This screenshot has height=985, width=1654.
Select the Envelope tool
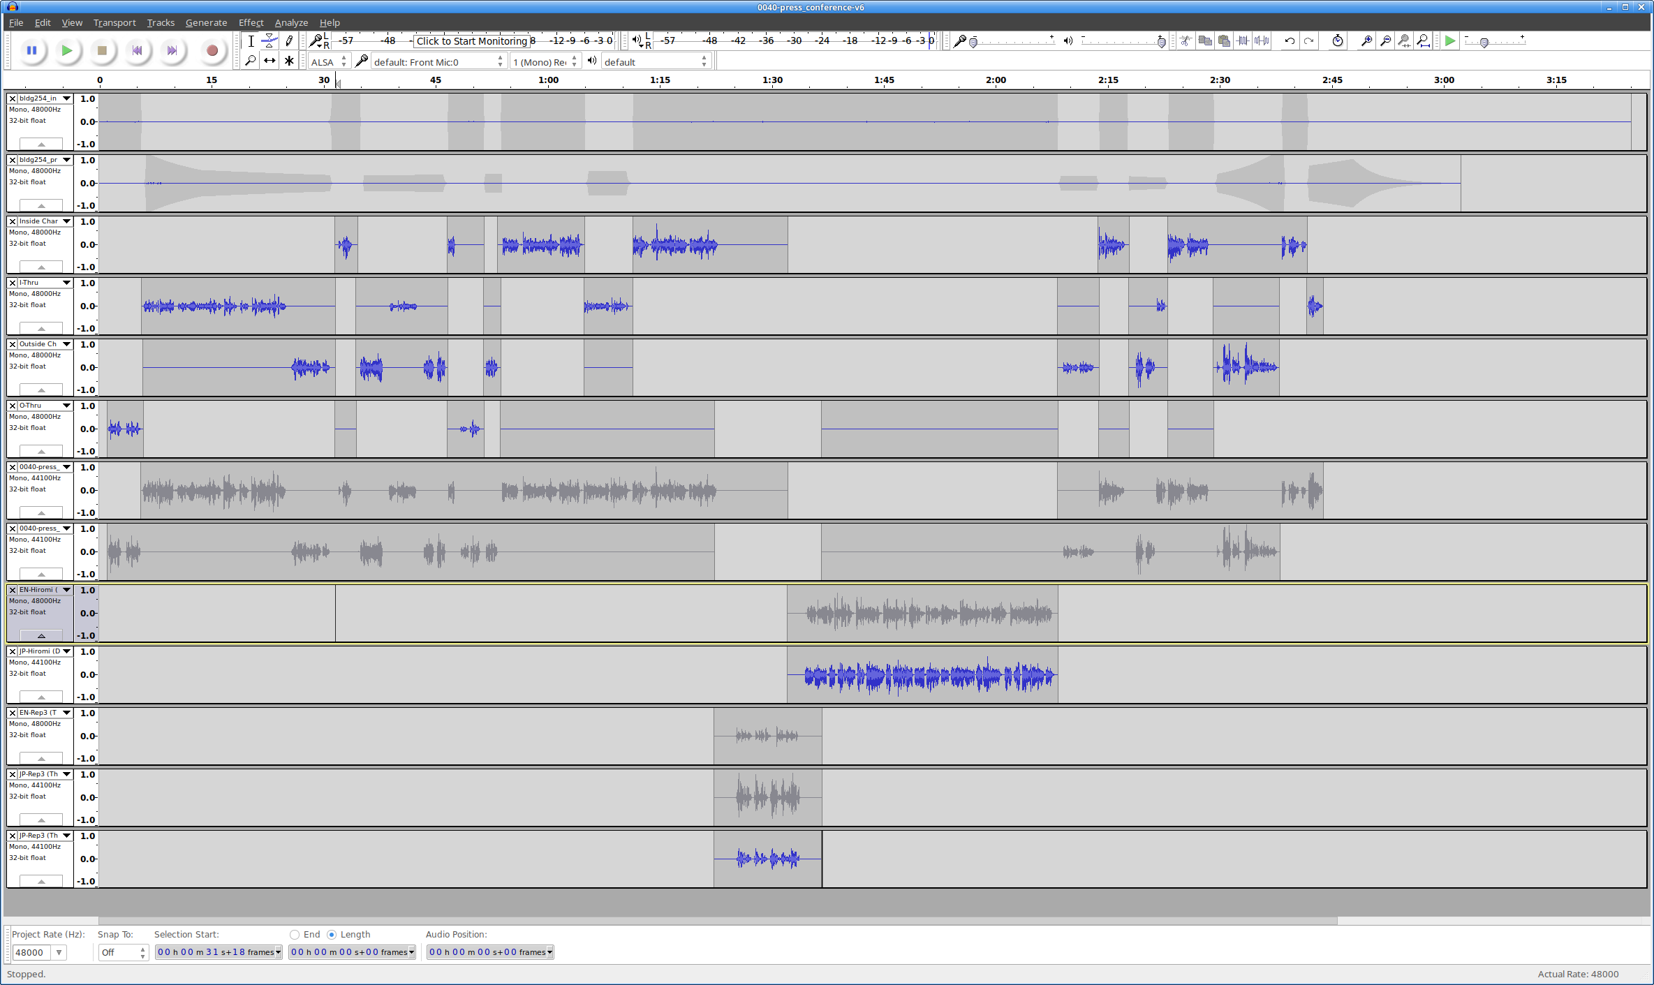tap(269, 41)
